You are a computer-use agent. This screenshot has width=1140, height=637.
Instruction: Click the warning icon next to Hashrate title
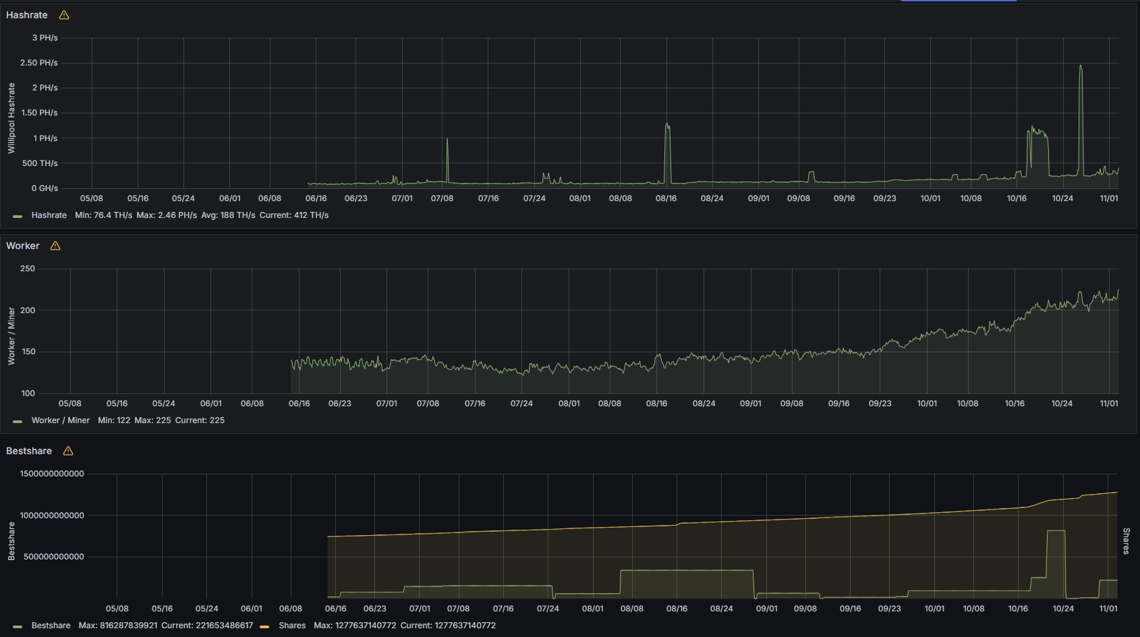64,15
